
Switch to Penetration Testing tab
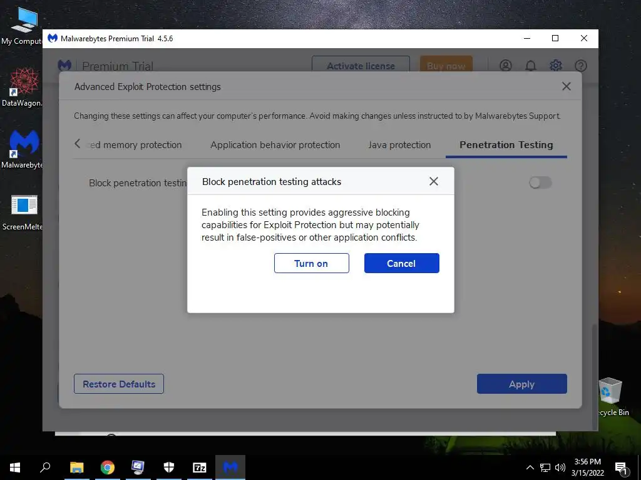(x=506, y=145)
